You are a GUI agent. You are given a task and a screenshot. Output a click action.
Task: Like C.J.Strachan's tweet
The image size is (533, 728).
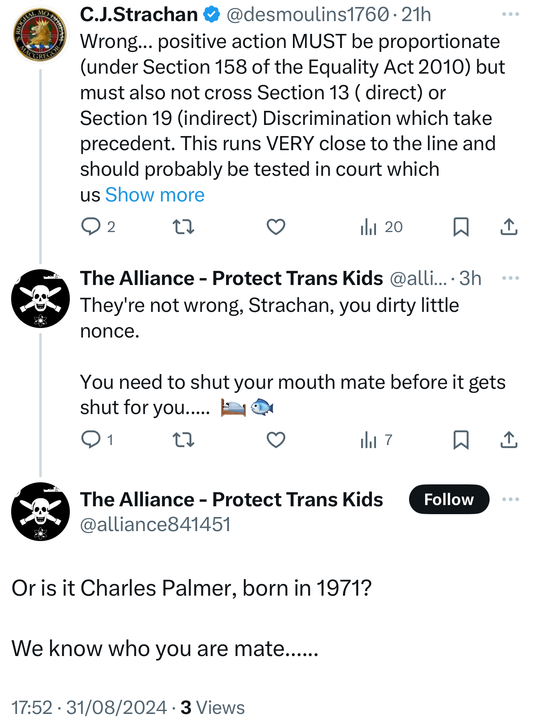(x=276, y=227)
